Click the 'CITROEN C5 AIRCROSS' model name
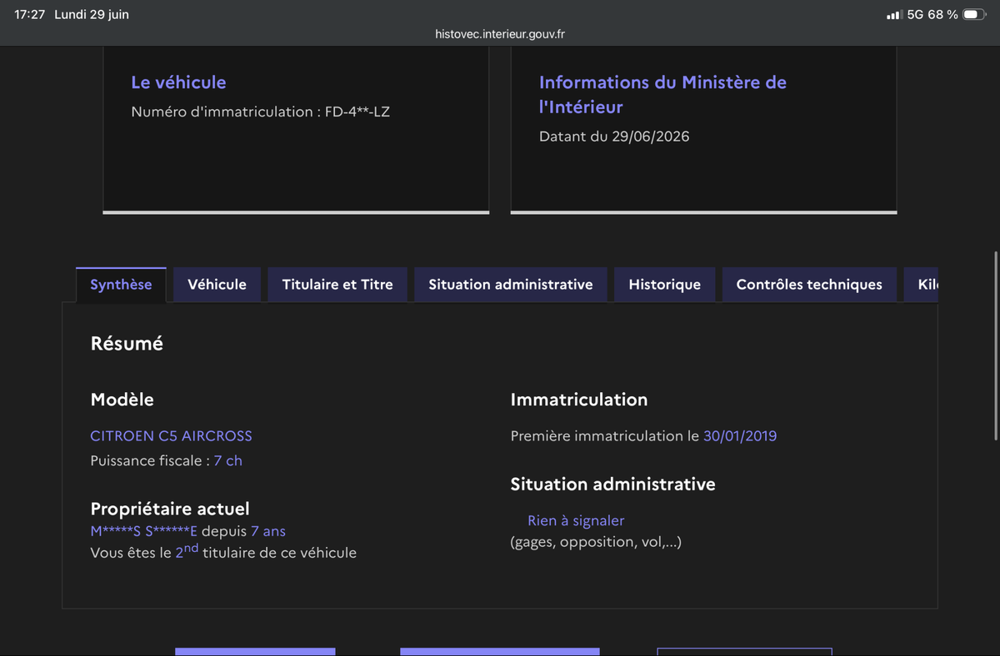1000x656 pixels. tap(171, 435)
